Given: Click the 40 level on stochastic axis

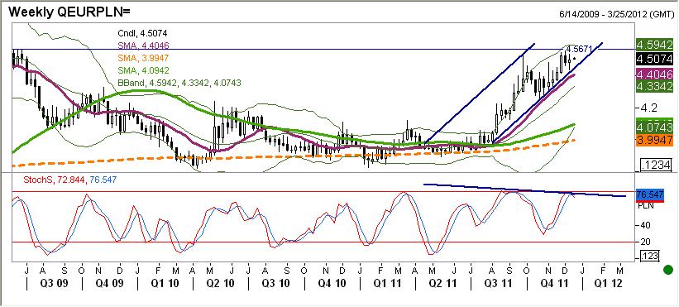Looking at the screenshot, I should tap(645, 225).
